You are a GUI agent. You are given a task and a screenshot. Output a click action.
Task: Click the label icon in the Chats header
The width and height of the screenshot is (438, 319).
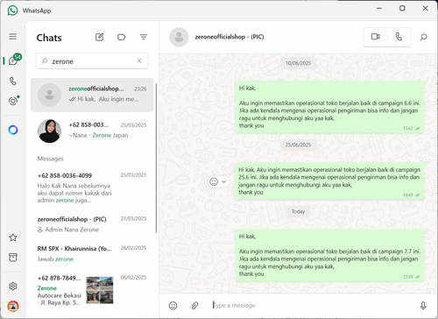point(122,37)
